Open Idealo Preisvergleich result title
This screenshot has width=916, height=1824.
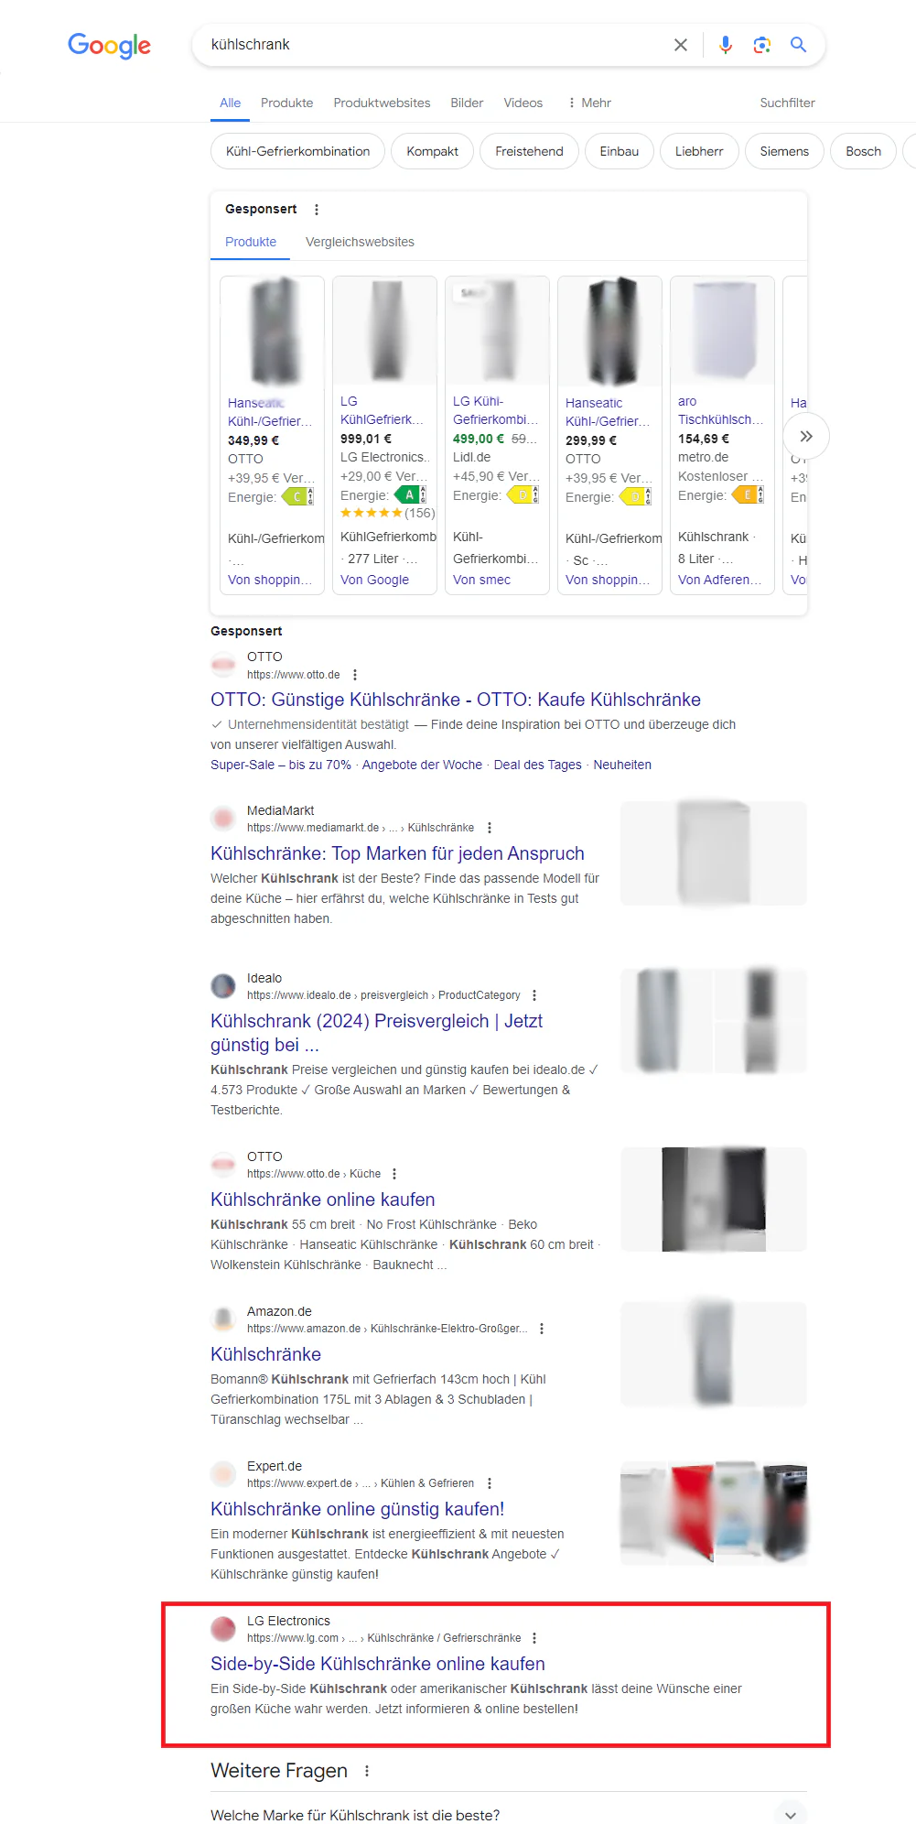pos(377,1033)
